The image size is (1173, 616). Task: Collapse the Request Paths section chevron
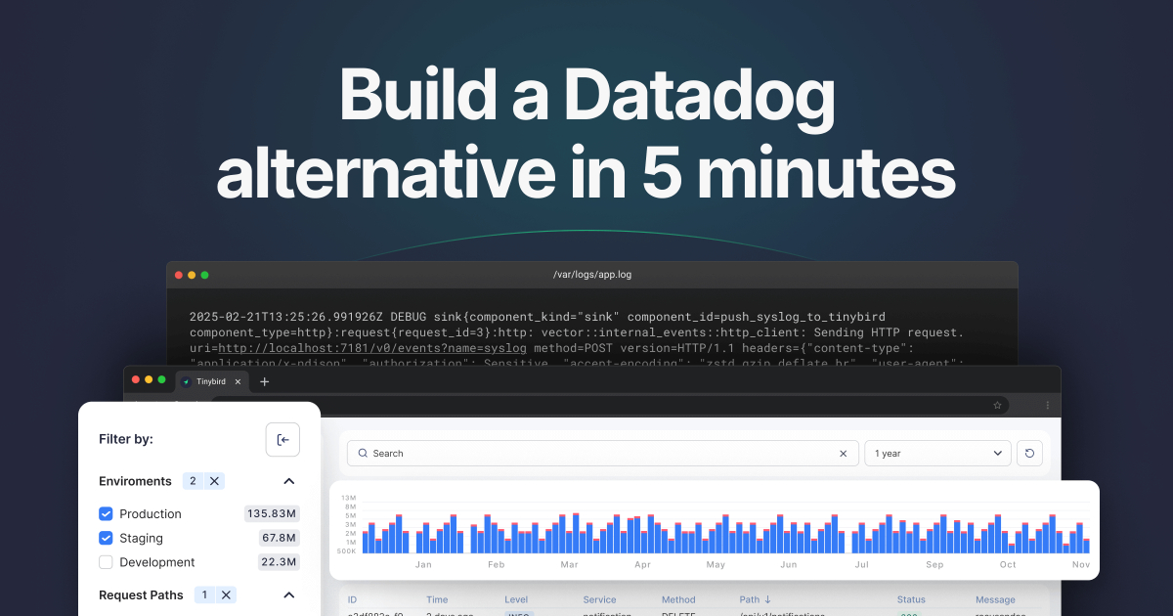288,594
